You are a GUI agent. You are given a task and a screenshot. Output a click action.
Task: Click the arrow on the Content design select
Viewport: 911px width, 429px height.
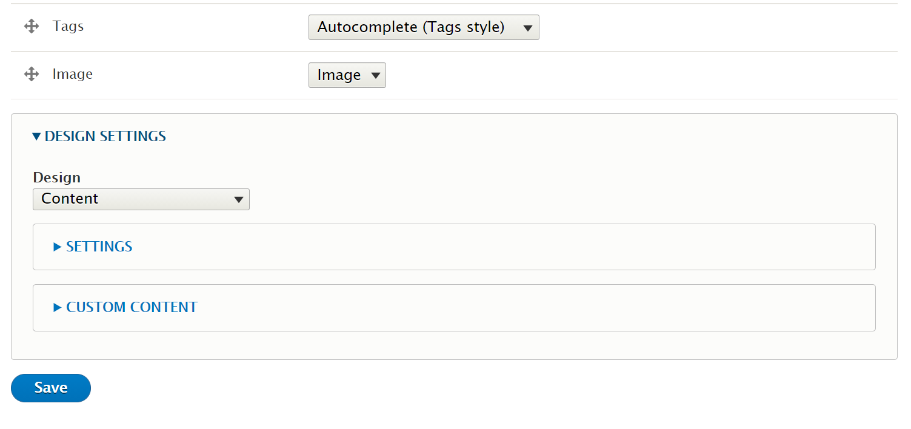click(x=238, y=199)
